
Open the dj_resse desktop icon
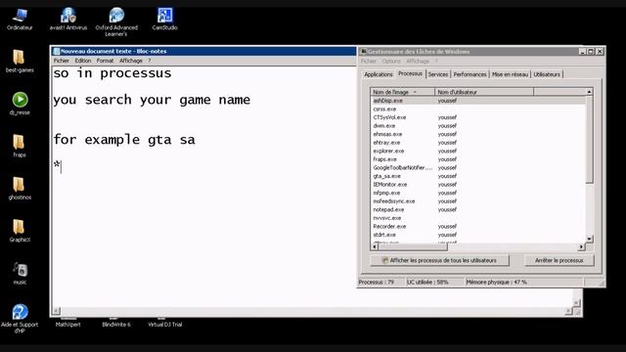click(20, 104)
